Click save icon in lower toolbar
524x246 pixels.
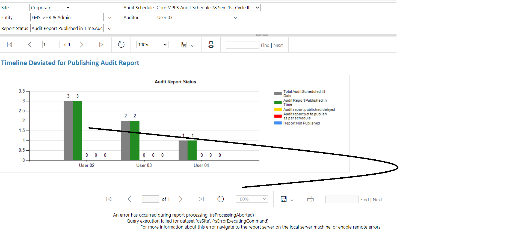coord(284,199)
